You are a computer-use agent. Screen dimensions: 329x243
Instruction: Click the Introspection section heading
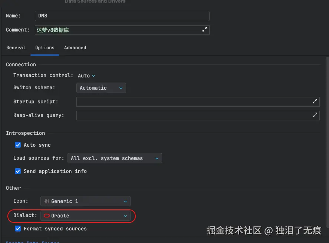(25, 133)
